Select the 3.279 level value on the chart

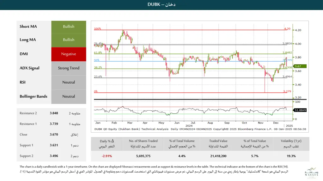[x=287, y=91]
